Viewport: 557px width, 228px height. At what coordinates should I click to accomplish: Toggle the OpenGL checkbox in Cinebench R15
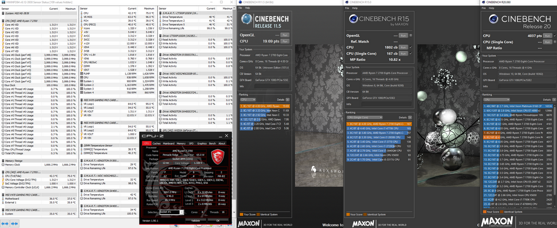click(x=411, y=36)
